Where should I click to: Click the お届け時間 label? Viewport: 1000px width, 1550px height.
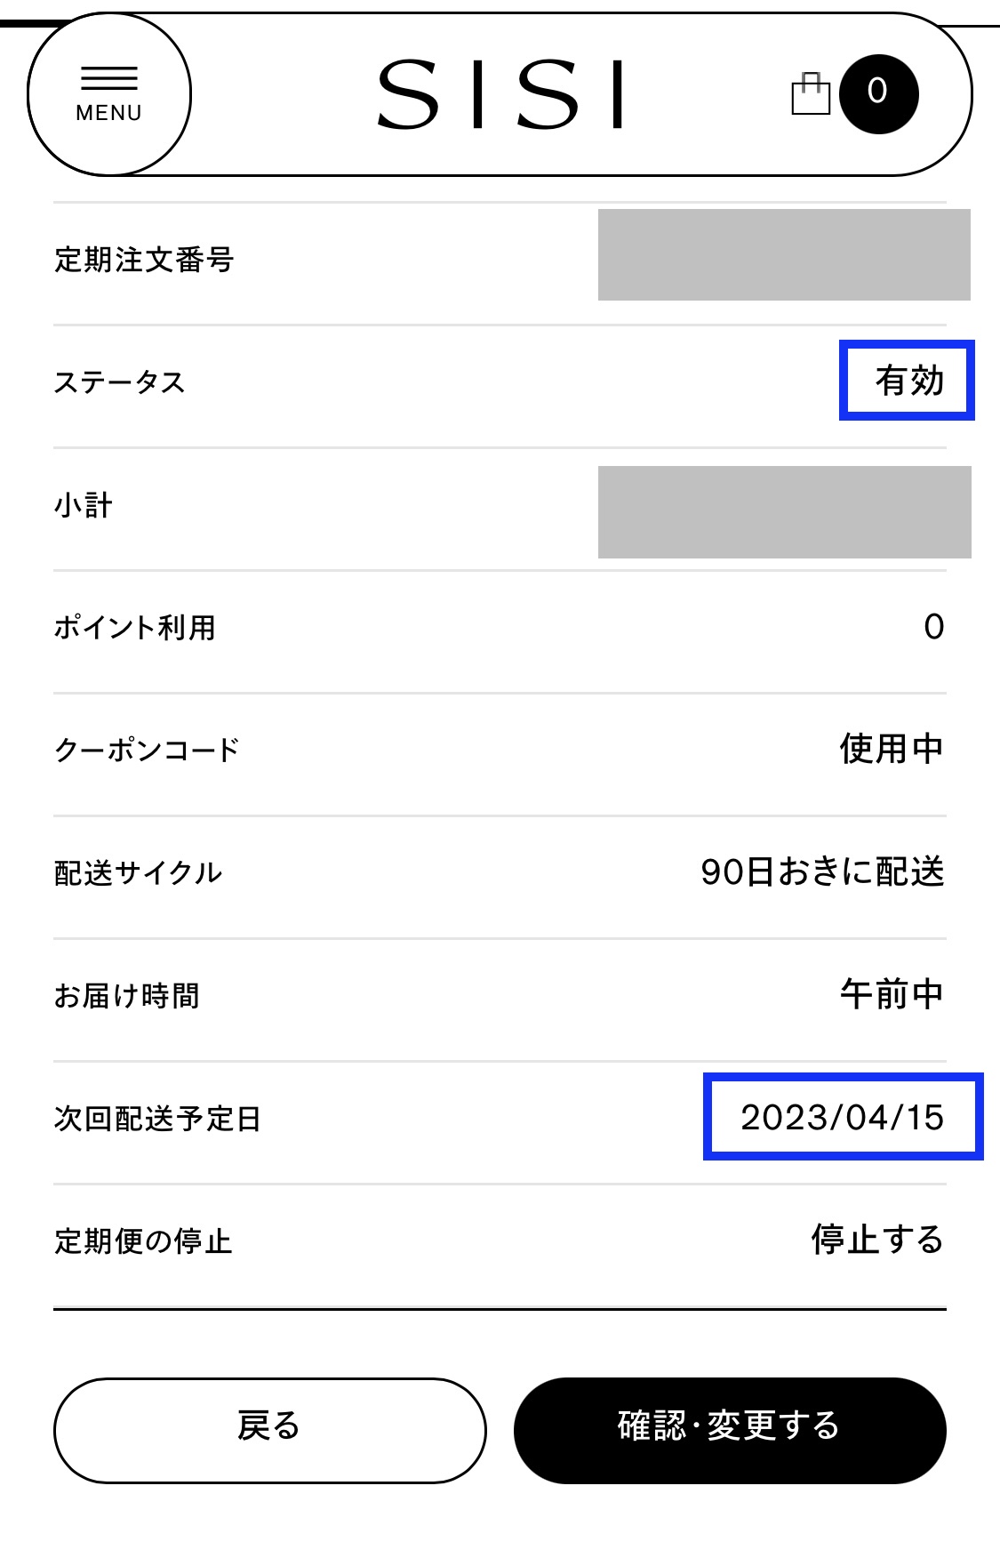click(x=126, y=996)
